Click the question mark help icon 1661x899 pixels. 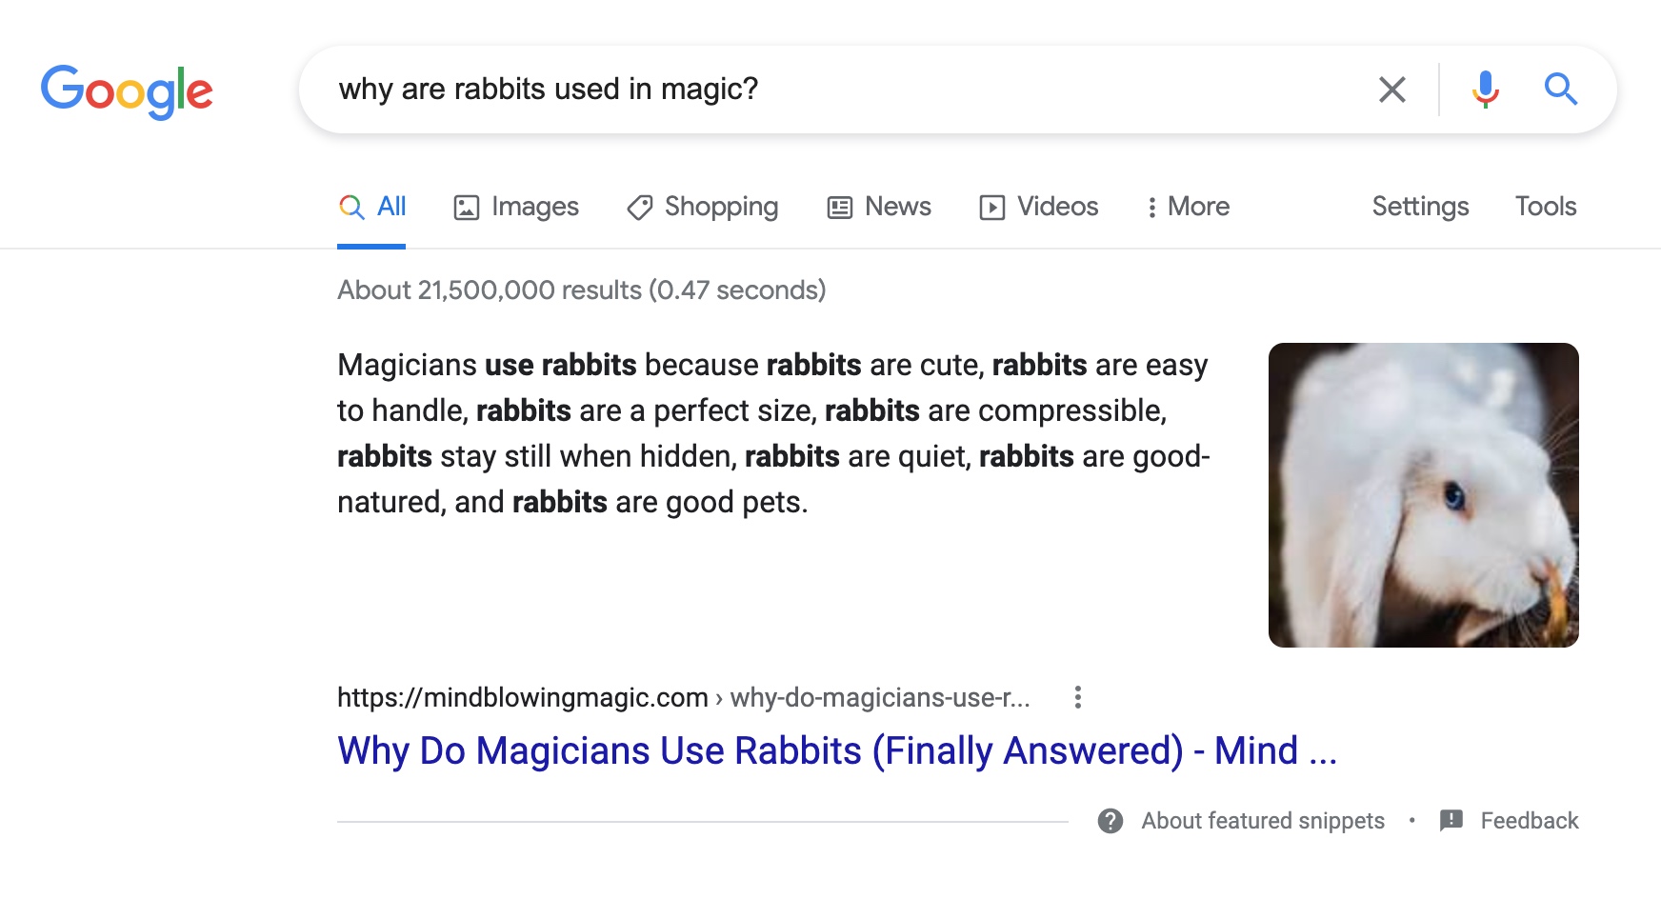click(x=1110, y=821)
